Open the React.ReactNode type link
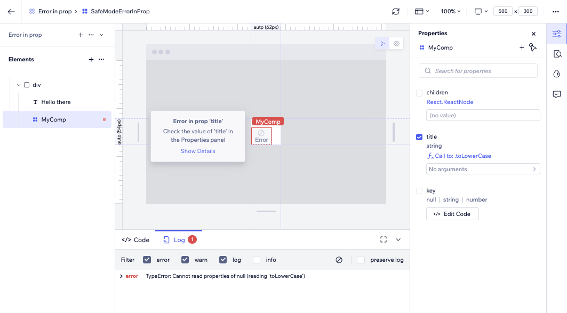567x313 pixels. tap(450, 102)
